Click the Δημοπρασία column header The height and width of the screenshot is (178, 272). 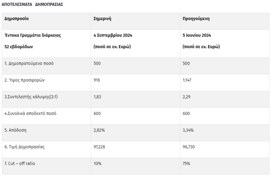(x=17, y=19)
